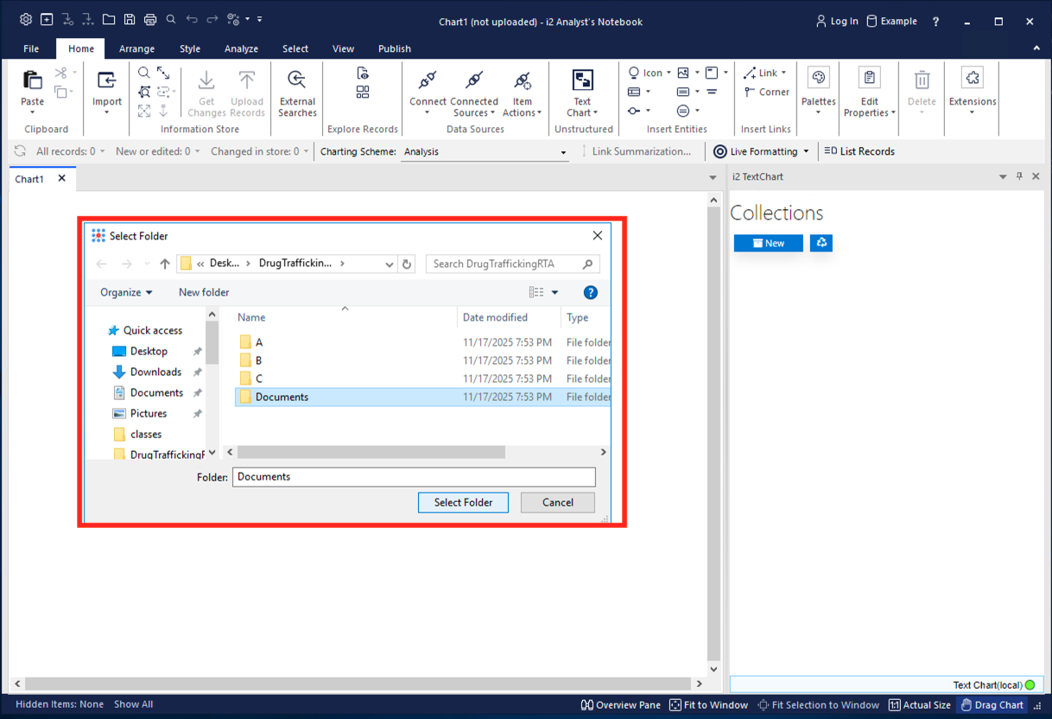Pin the i2 TextChart pane
Screen dimensions: 1052x719
tap(1019, 176)
